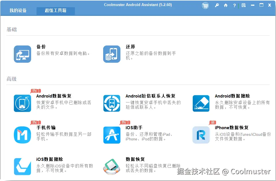The image size is (276, 181).
Task: Click Android数据恢复 title
Action: [x=54, y=96]
